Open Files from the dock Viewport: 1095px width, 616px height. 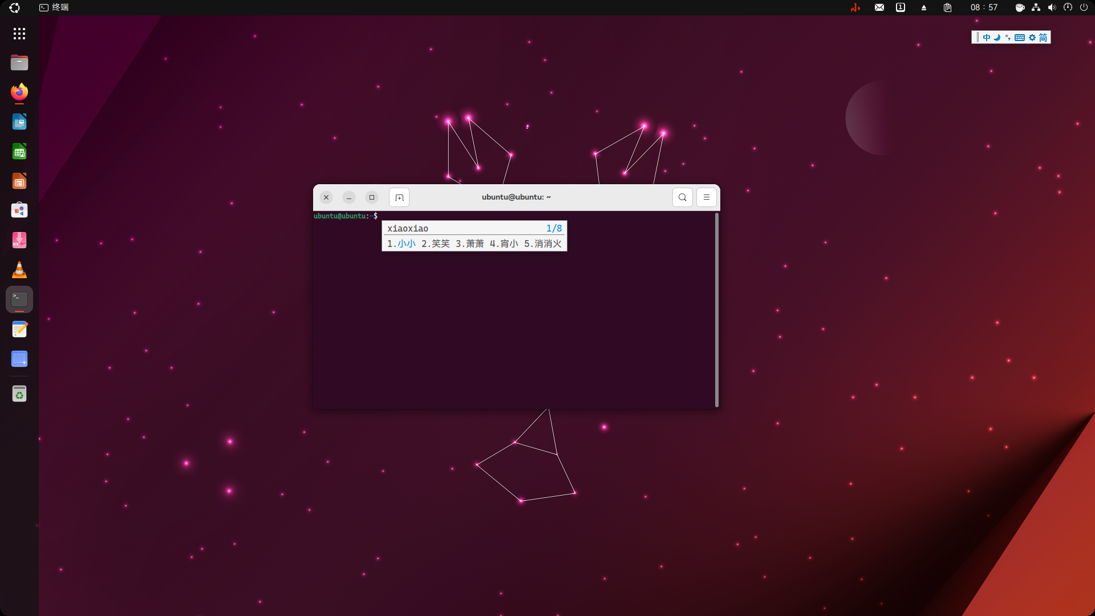click(19, 63)
